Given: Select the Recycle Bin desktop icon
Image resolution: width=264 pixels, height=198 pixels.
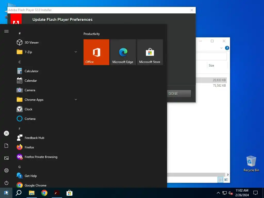Looking at the screenshot, I should point(251,164).
